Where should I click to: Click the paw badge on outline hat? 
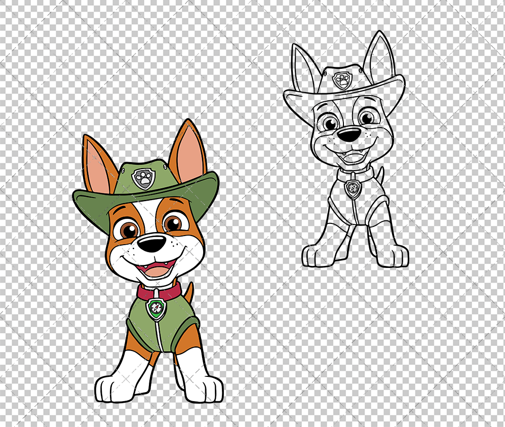[343, 81]
